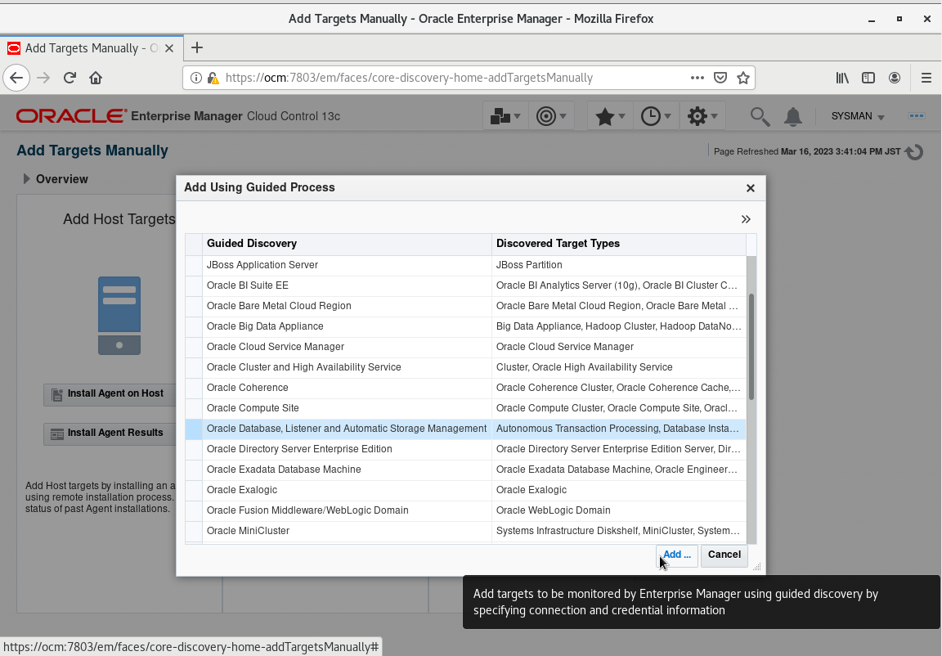942x656 pixels.
Task: Click the page refresh arrow icon
Action: (914, 152)
